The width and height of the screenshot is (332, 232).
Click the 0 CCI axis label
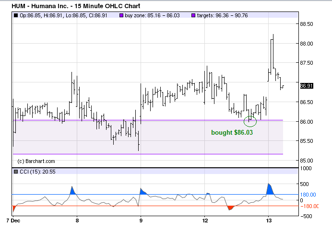tap(301, 200)
